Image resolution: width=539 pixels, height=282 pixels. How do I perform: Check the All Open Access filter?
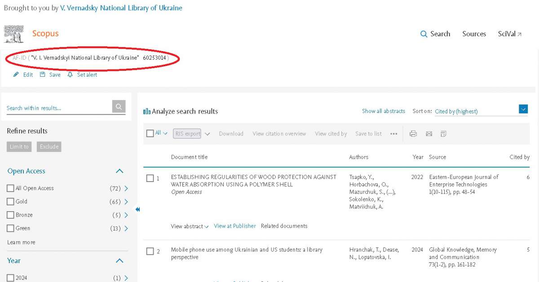pyautogui.click(x=10, y=188)
